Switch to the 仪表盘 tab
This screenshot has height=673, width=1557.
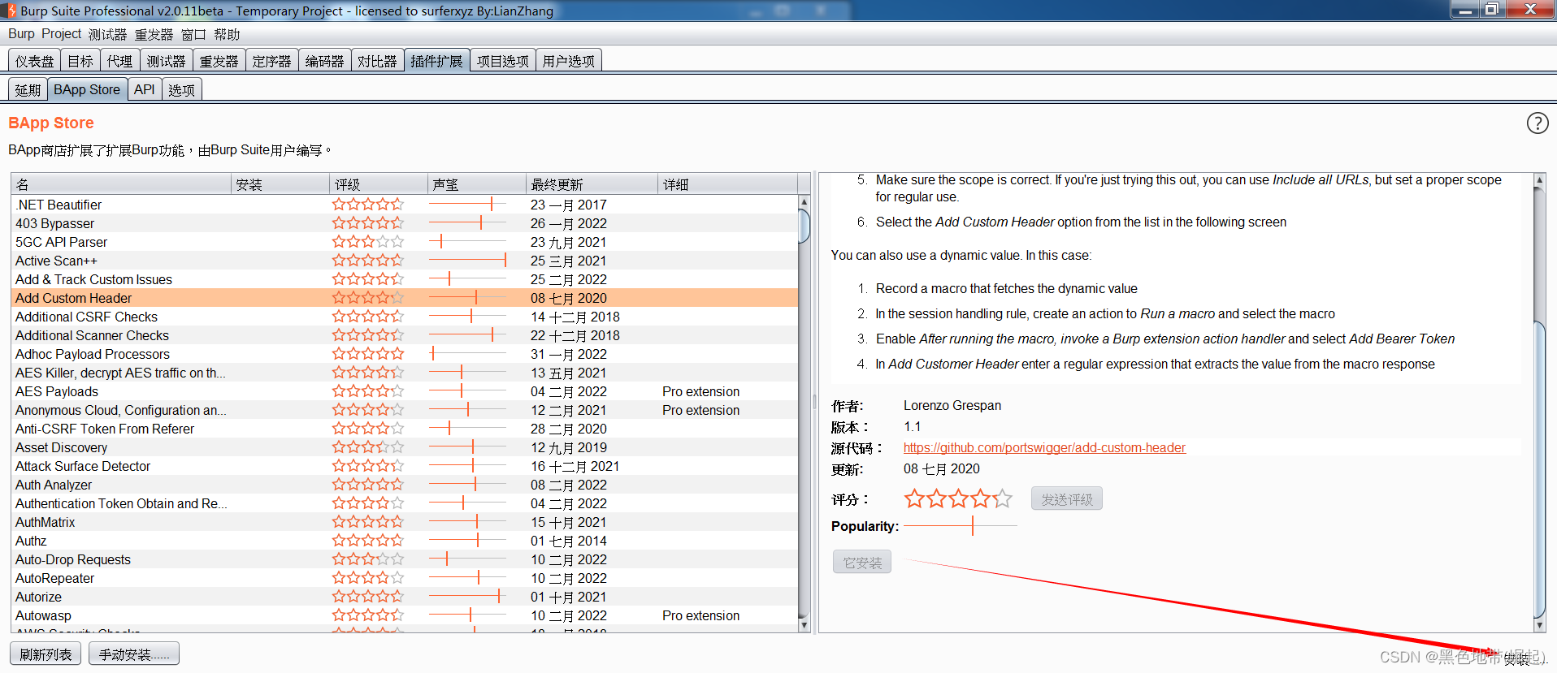34,61
